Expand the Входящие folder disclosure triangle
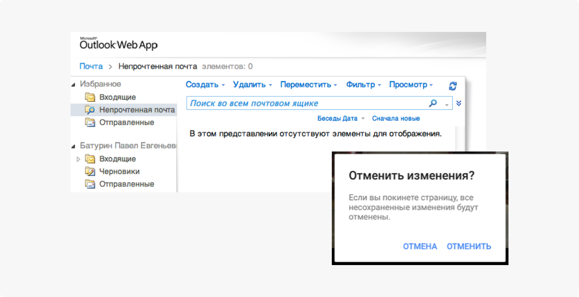Viewport: 579px width, 297px height. coord(78,159)
